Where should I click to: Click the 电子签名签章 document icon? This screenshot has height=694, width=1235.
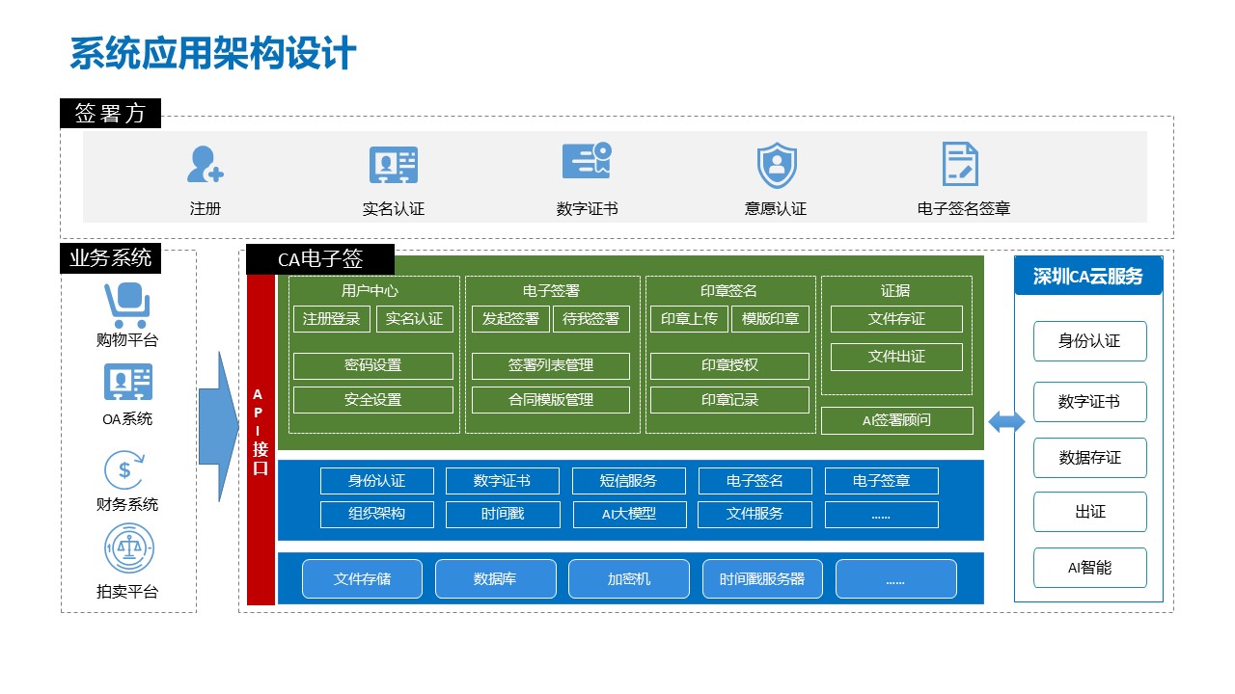coord(960,164)
